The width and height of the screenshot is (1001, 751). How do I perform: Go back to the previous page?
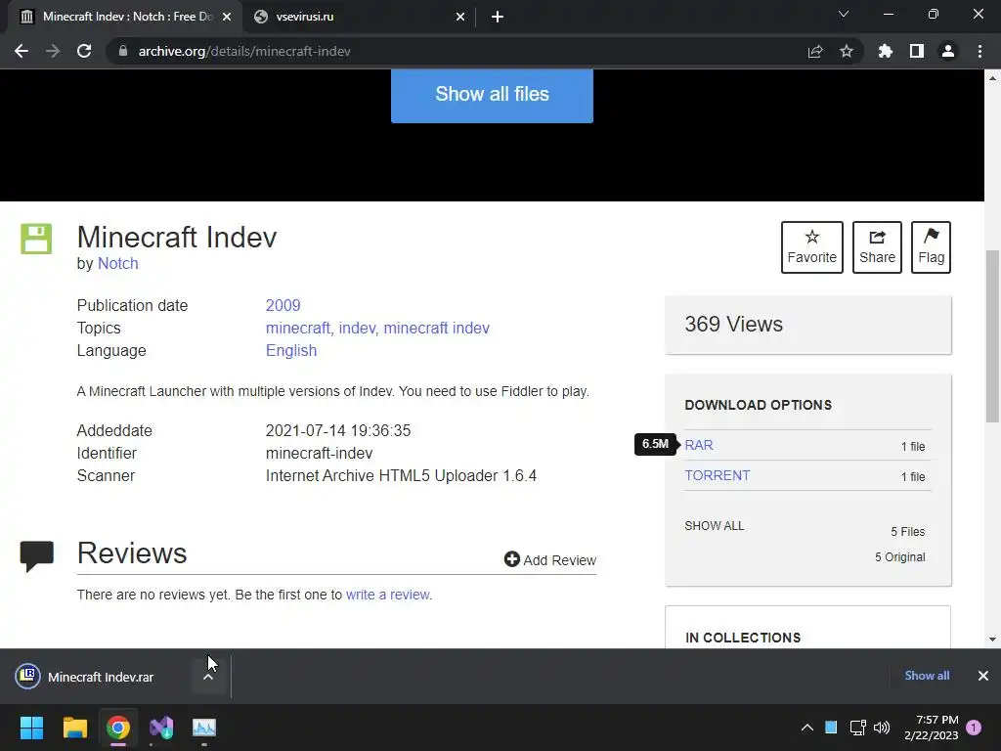tap(22, 51)
